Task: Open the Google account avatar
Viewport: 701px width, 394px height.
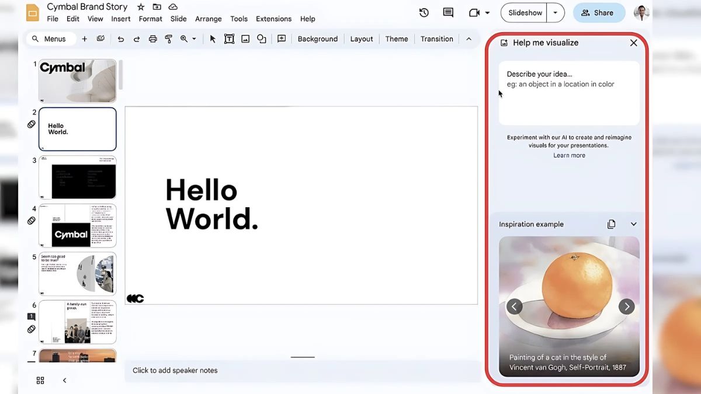Action: (641, 13)
